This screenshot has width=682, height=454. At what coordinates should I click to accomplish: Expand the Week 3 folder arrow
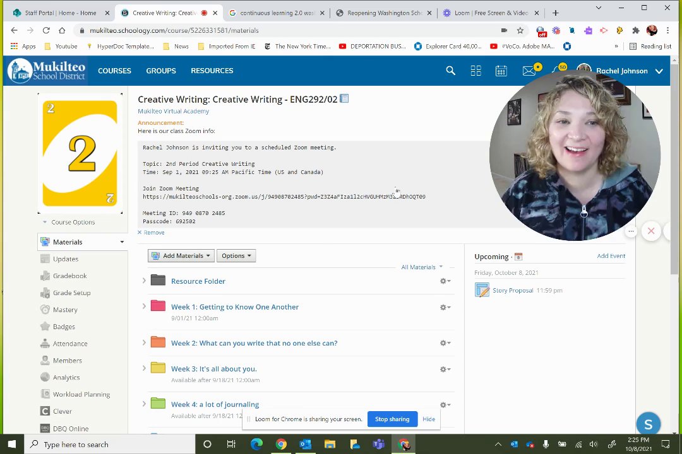pyautogui.click(x=144, y=368)
